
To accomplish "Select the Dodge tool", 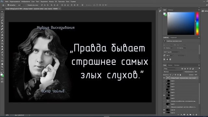I will tap(2, 49).
